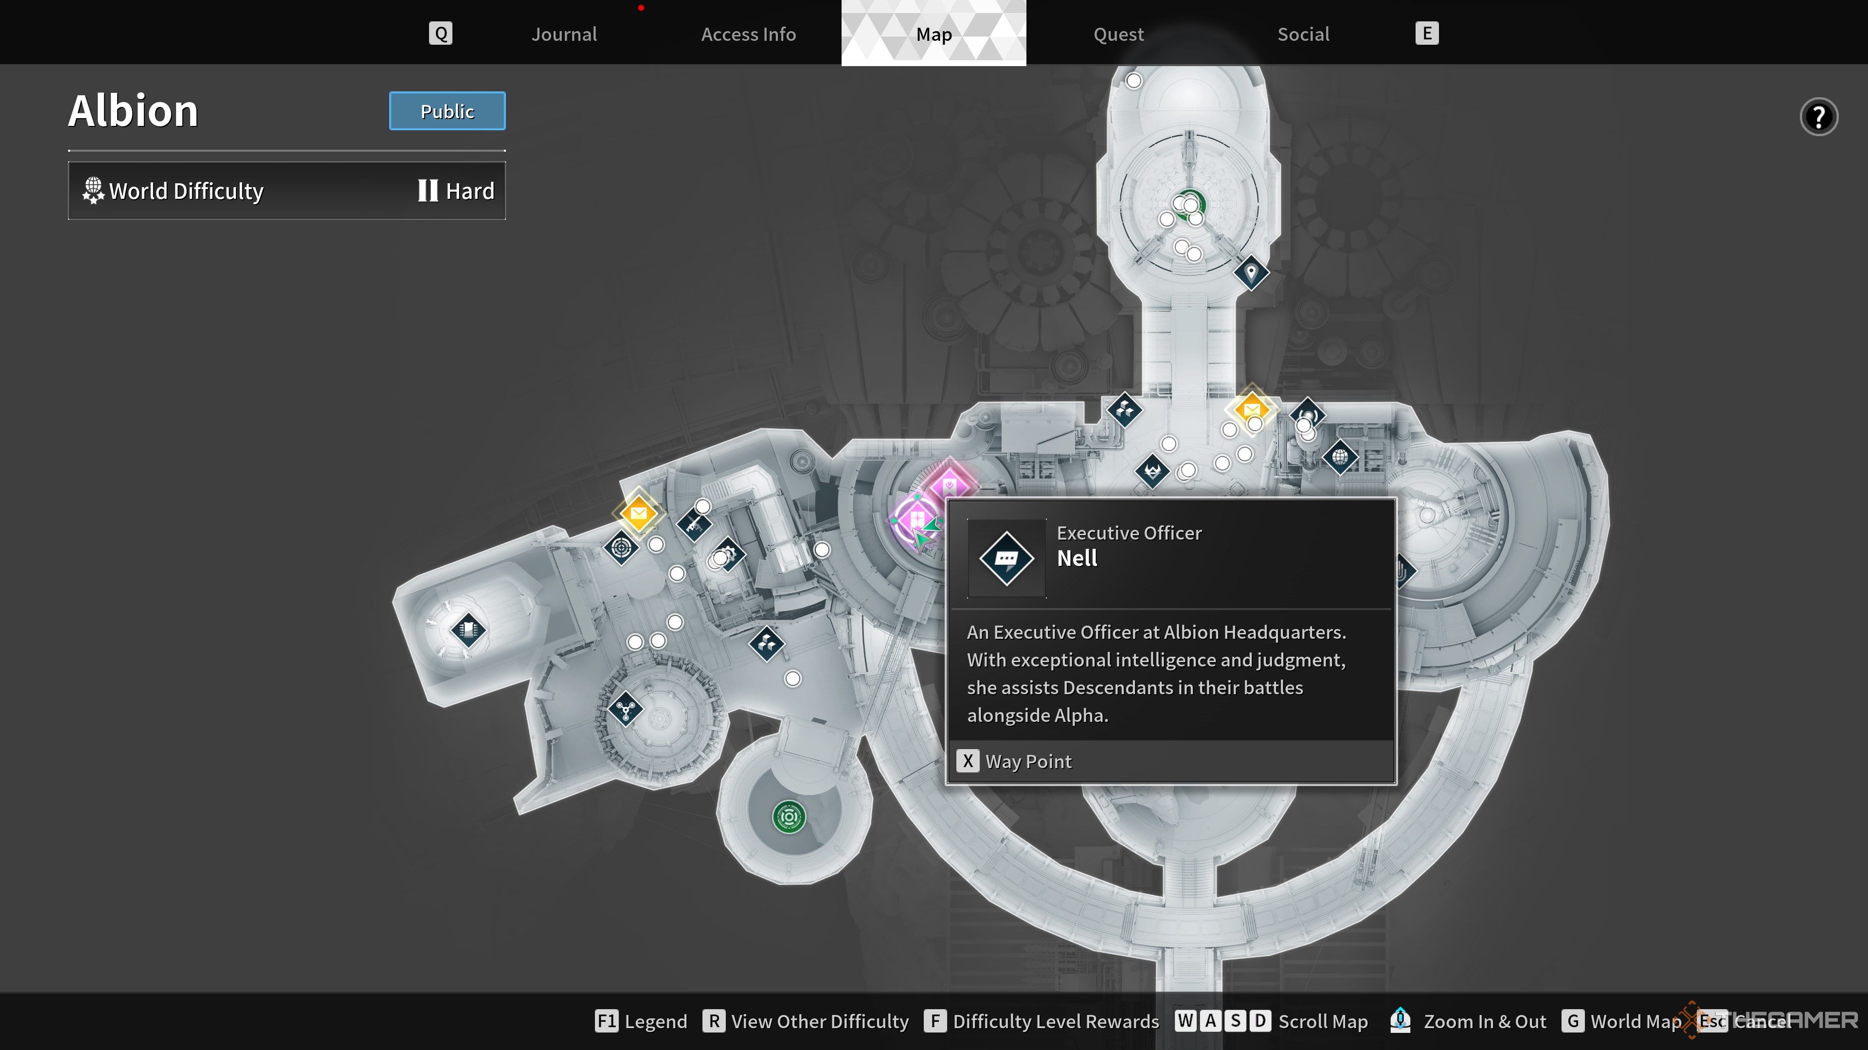Click Access Info tab header
Screen dimensions: 1868x1050
pyautogui.click(x=748, y=34)
